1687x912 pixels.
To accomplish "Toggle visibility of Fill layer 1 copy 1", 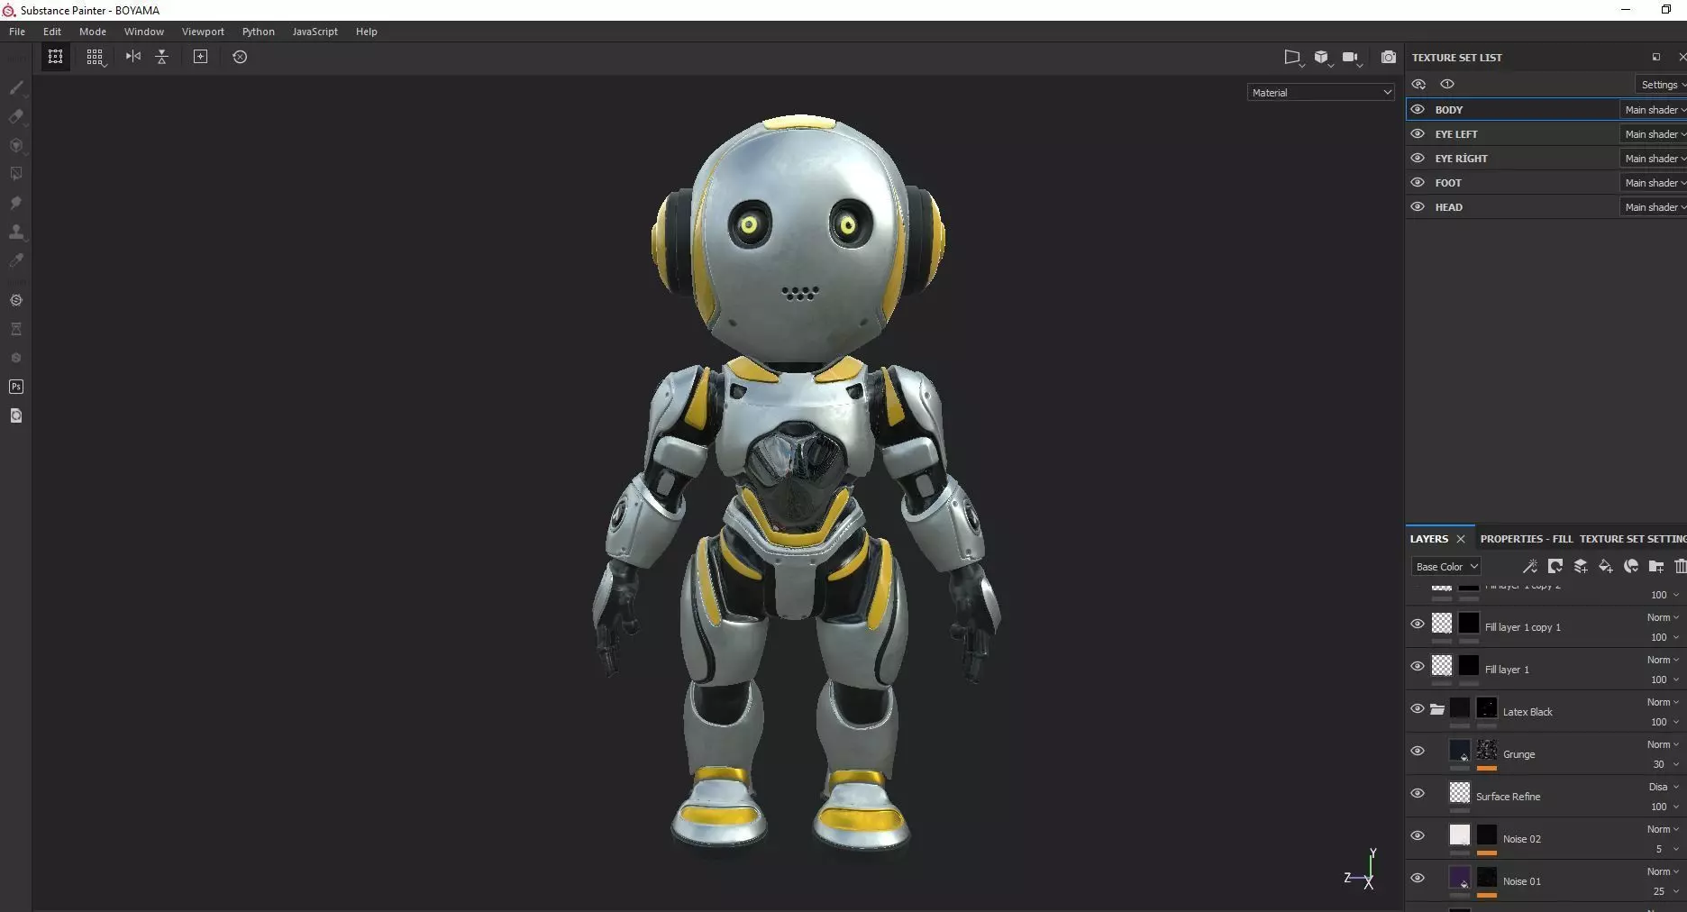I will tap(1418, 624).
